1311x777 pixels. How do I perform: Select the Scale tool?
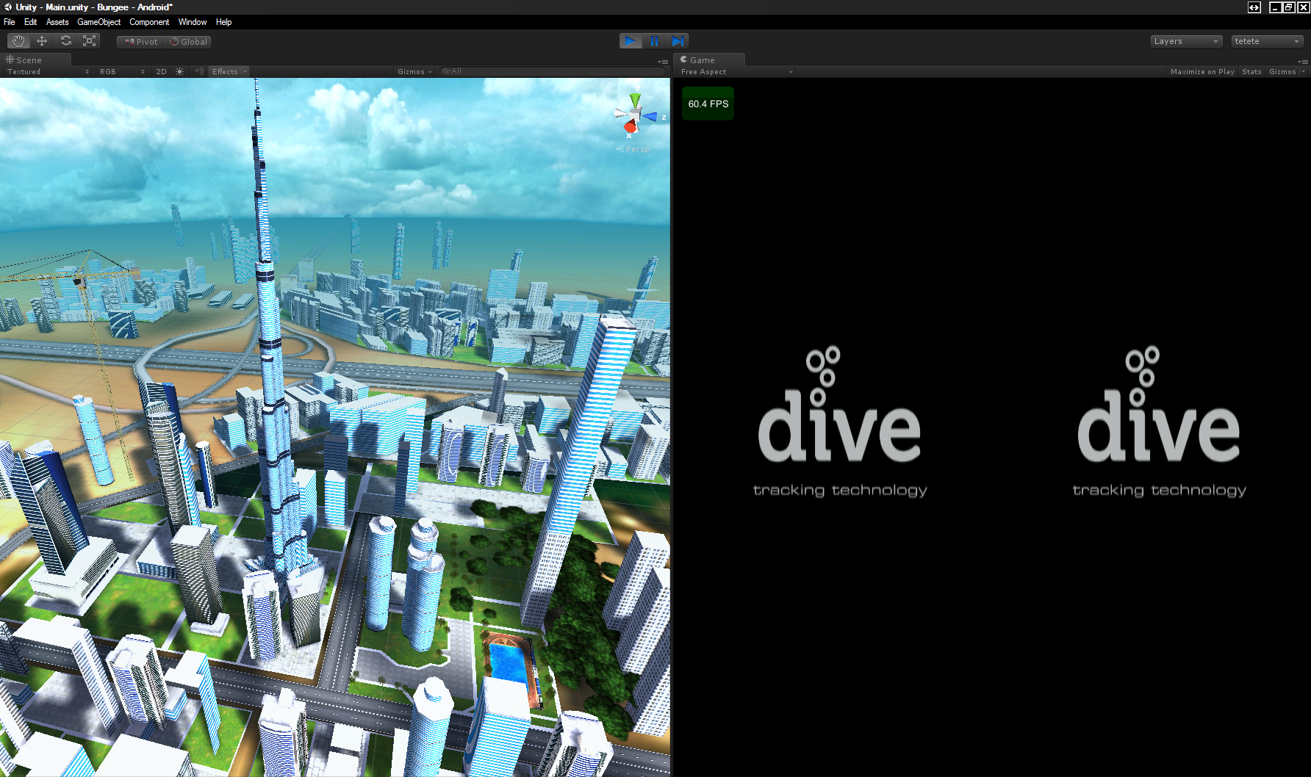90,41
